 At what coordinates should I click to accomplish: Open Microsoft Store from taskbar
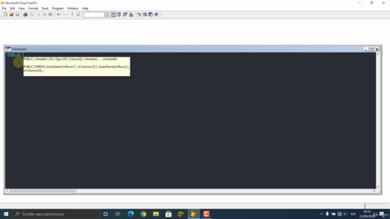(168, 214)
